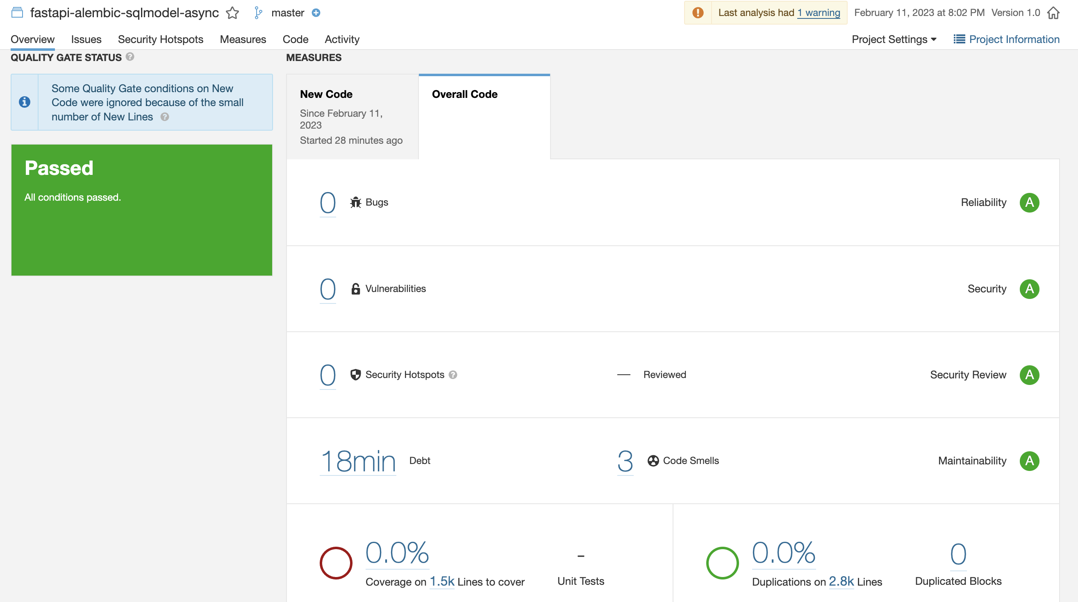Click the Reliability A rating badge
Viewport: 1078px width, 602px height.
[1029, 203]
